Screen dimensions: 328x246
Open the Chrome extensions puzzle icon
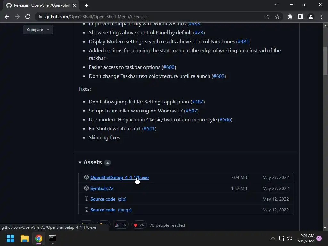click(290, 17)
